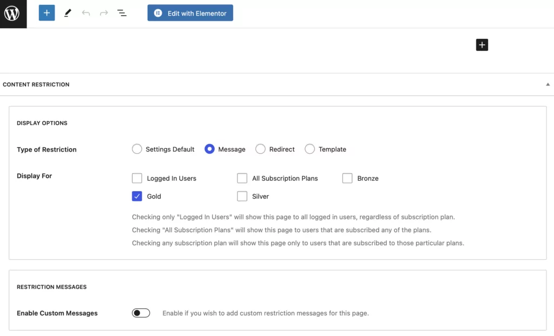The height and width of the screenshot is (336, 554).
Task: Click the redo arrow icon
Action: pos(104,13)
